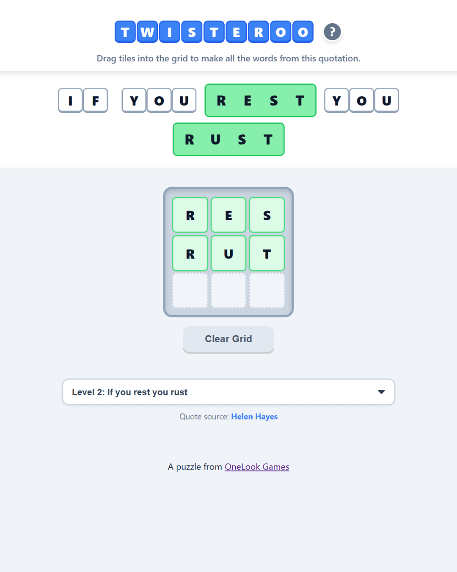Visit the OneLook Games link
The image size is (457, 572).
pos(257,466)
